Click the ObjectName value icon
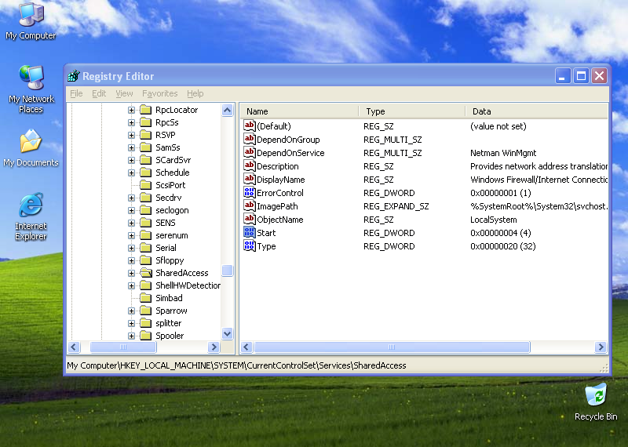 [x=249, y=219]
